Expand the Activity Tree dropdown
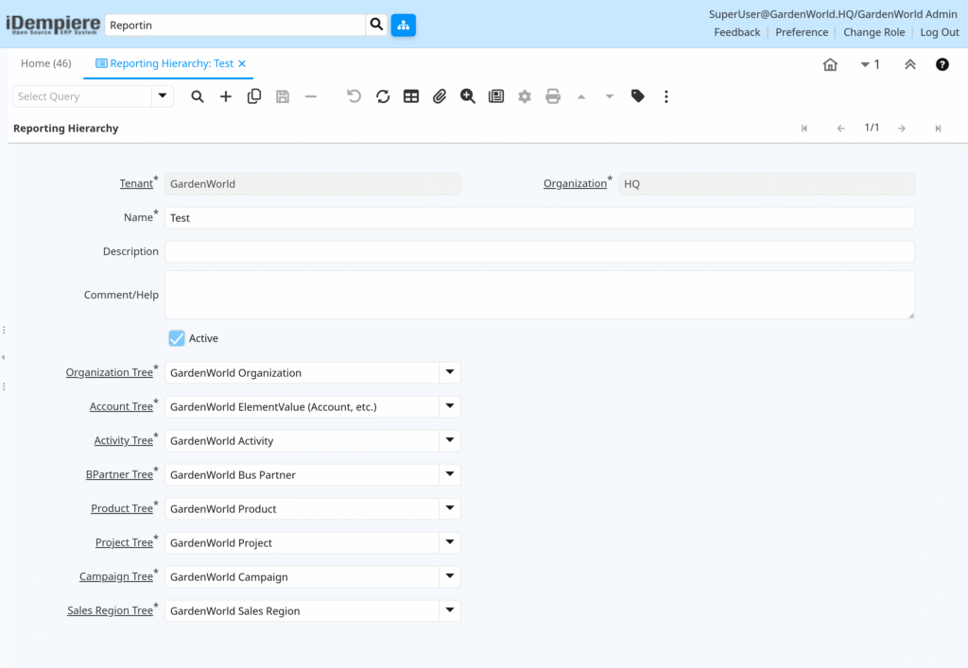This screenshot has height=668, width=968. [x=450, y=440]
